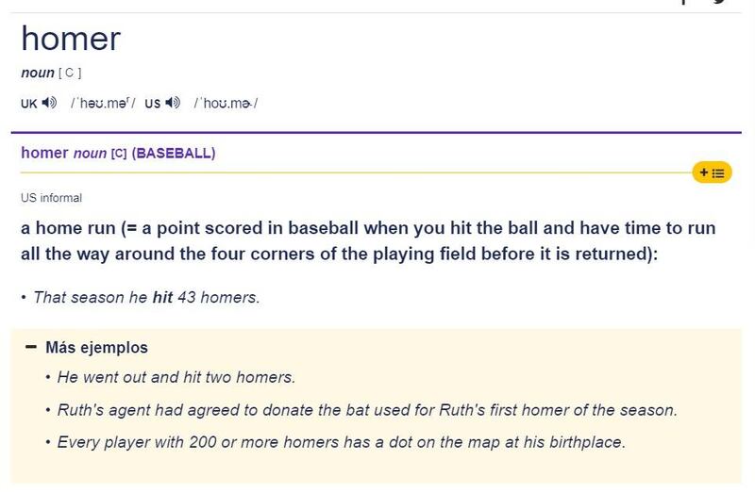Click example 'That season he hit 43 homers'
The image size is (755, 493).
[x=145, y=297]
